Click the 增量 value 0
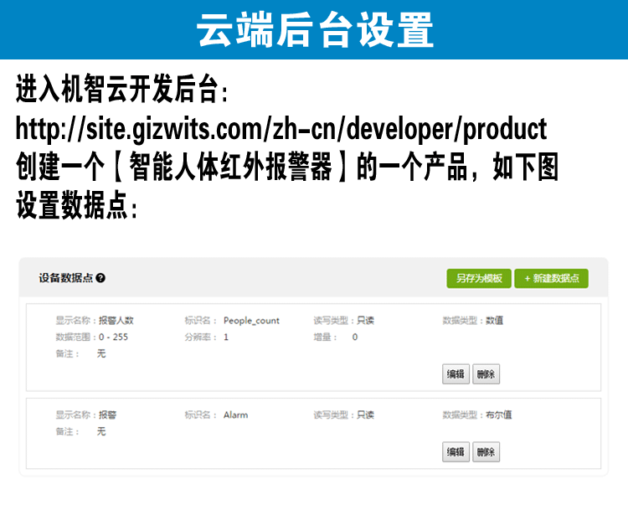This screenshot has width=628, height=505. pyautogui.click(x=355, y=337)
